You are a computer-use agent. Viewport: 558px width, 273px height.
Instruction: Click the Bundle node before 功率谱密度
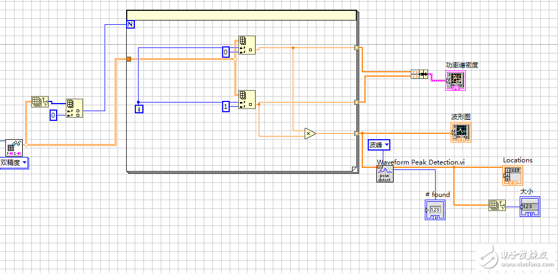[x=419, y=74]
